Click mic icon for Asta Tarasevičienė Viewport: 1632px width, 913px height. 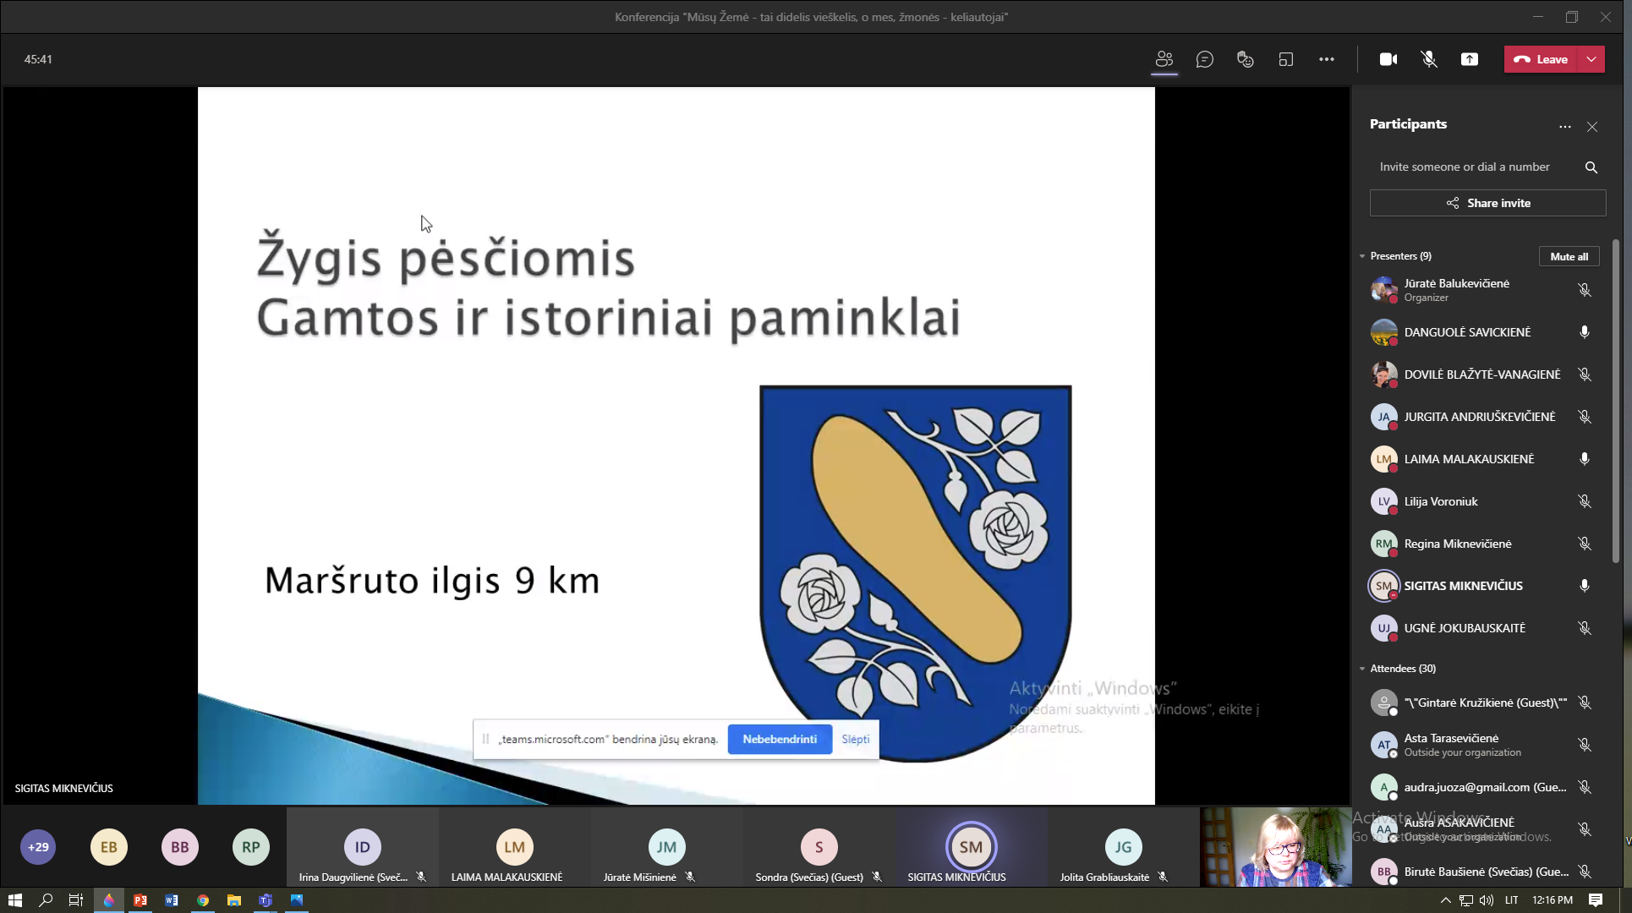1585,745
